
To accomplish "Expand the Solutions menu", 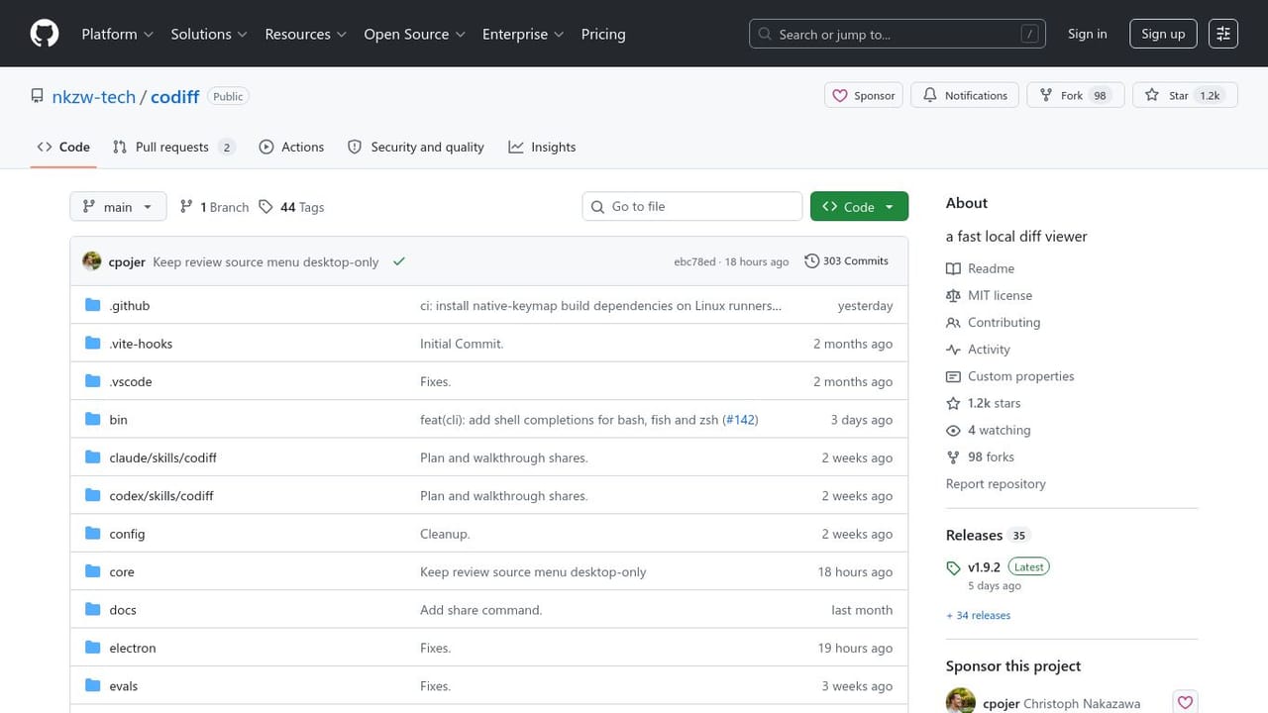I will 209,34.
